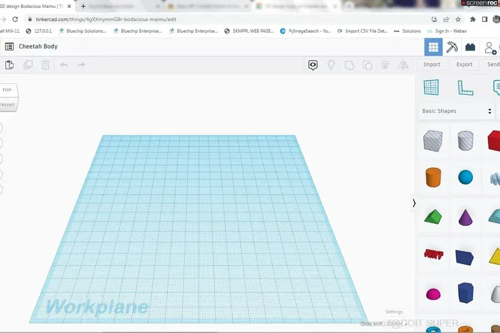Click the invite collaborator person icon

pyautogui.click(x=490, y=48)
